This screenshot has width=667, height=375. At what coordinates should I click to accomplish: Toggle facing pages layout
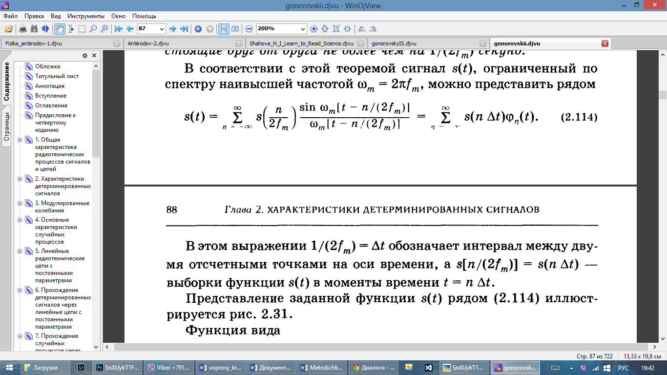tap(235, 29)
